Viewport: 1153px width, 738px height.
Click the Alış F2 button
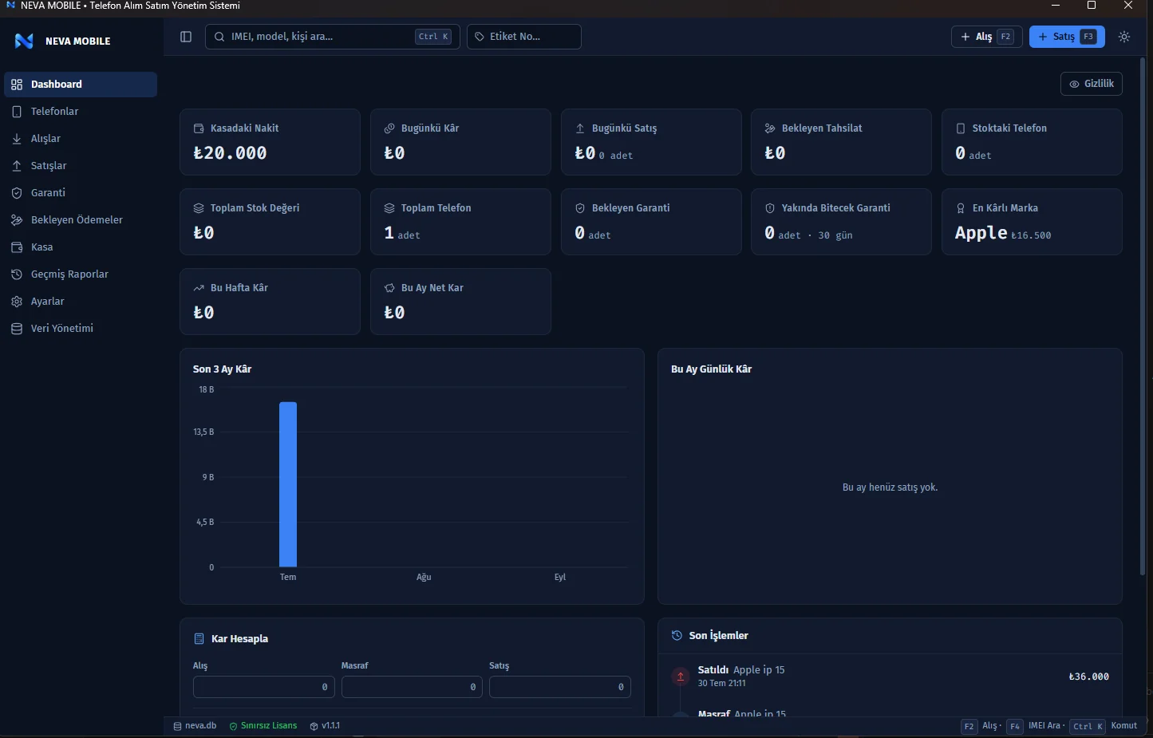point(986,37)
